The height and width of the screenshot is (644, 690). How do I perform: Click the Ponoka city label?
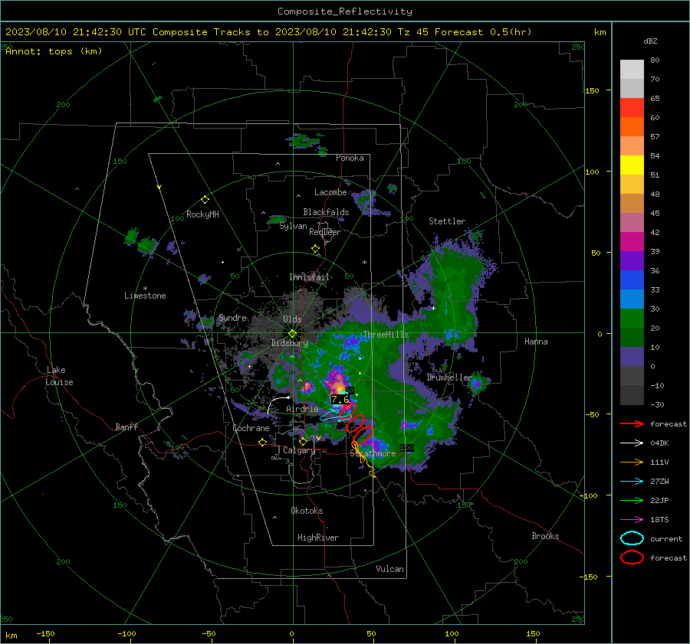(x=350, y=158)
